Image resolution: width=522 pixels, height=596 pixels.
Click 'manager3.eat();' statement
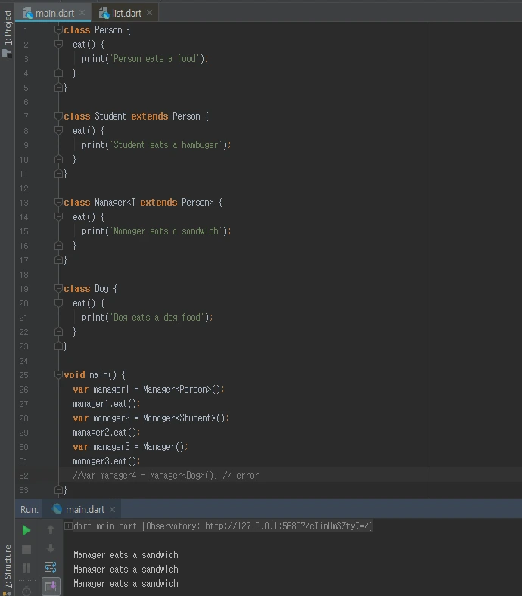pyautogui.click(x=107, y=461)
